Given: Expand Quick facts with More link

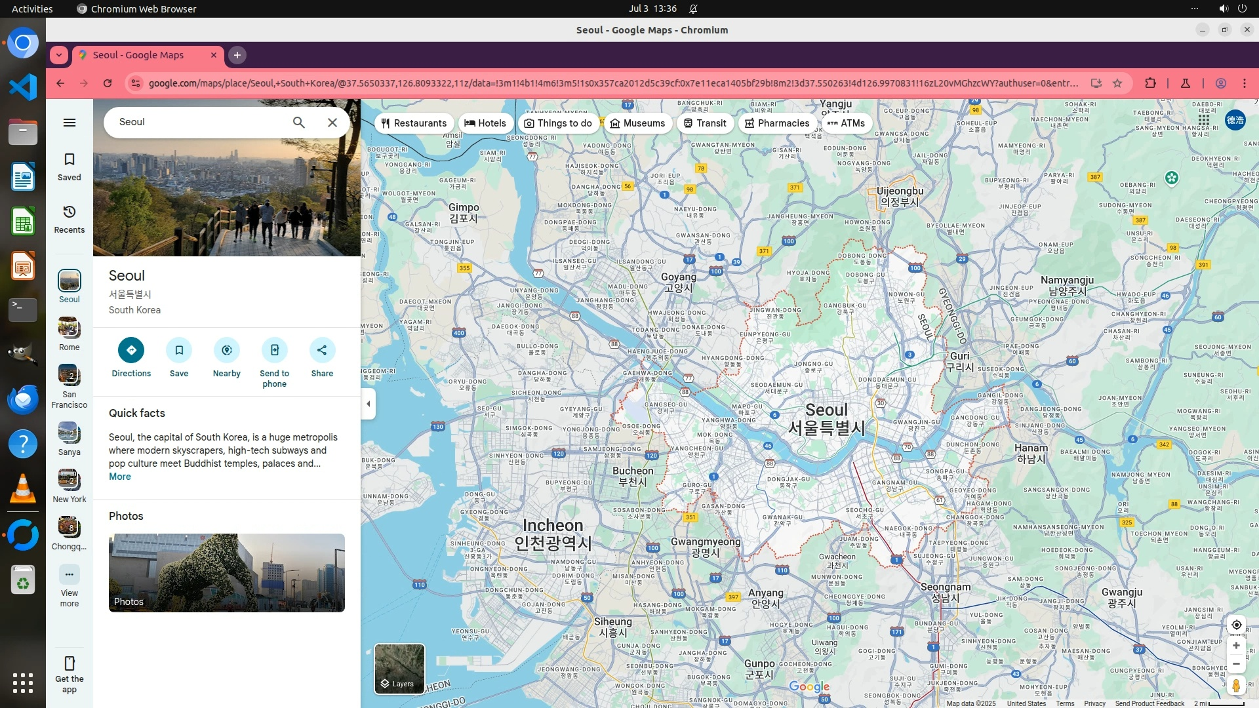Looking at the screenshot, I should 119,477.
